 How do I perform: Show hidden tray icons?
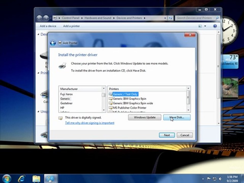coord(203,179)
